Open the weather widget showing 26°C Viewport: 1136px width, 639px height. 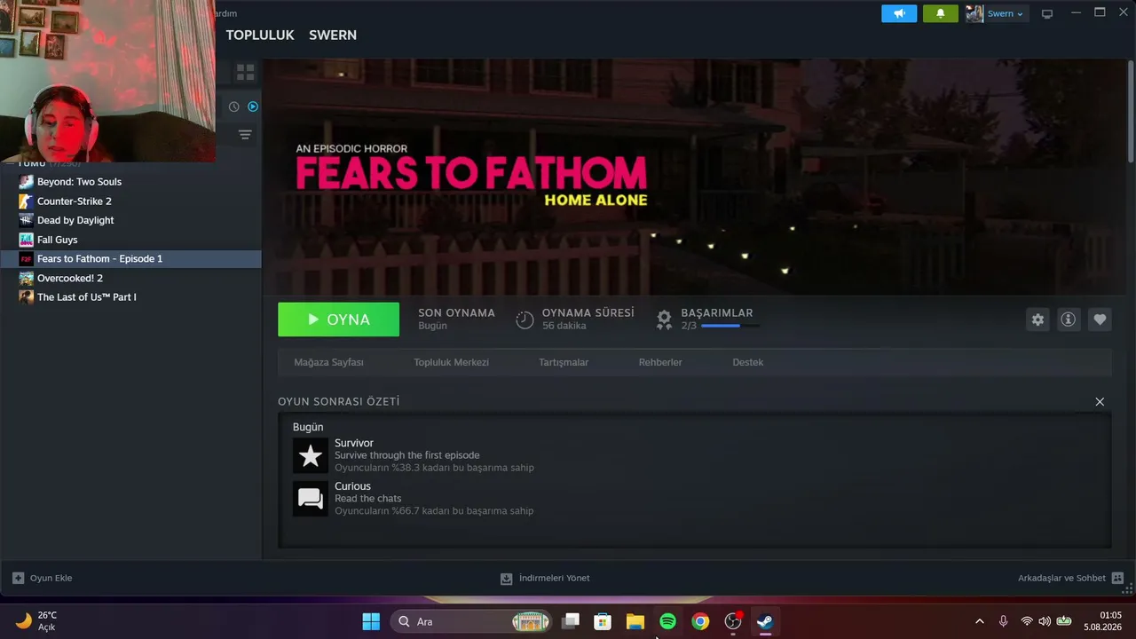[36, 621]
